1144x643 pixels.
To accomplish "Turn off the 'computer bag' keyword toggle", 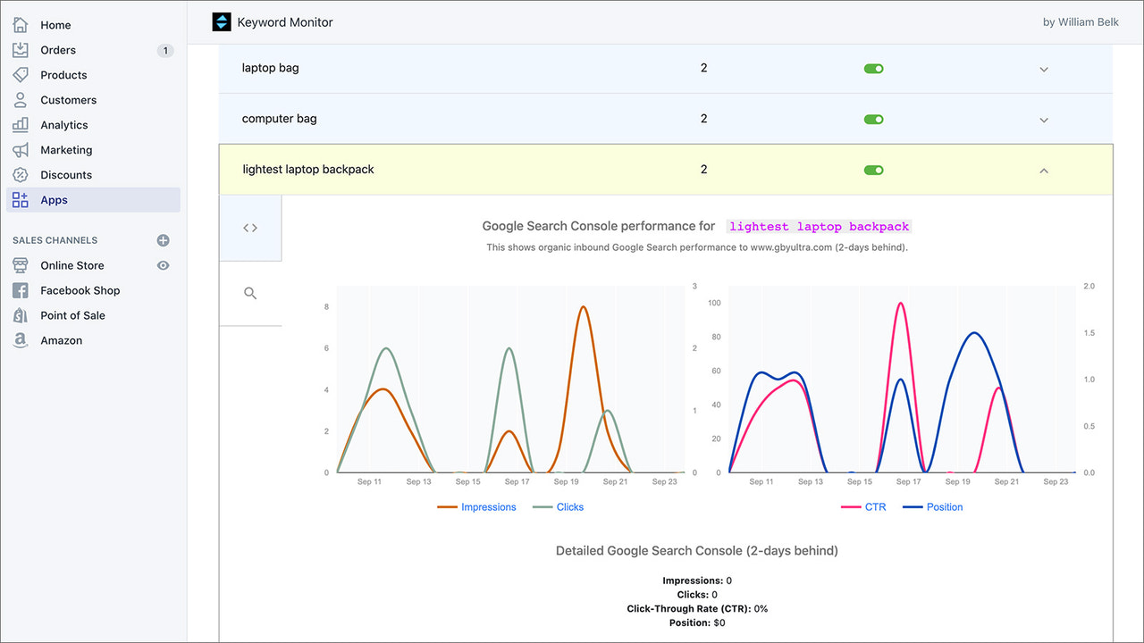I will pyautogui.click(x=873, y=119).
